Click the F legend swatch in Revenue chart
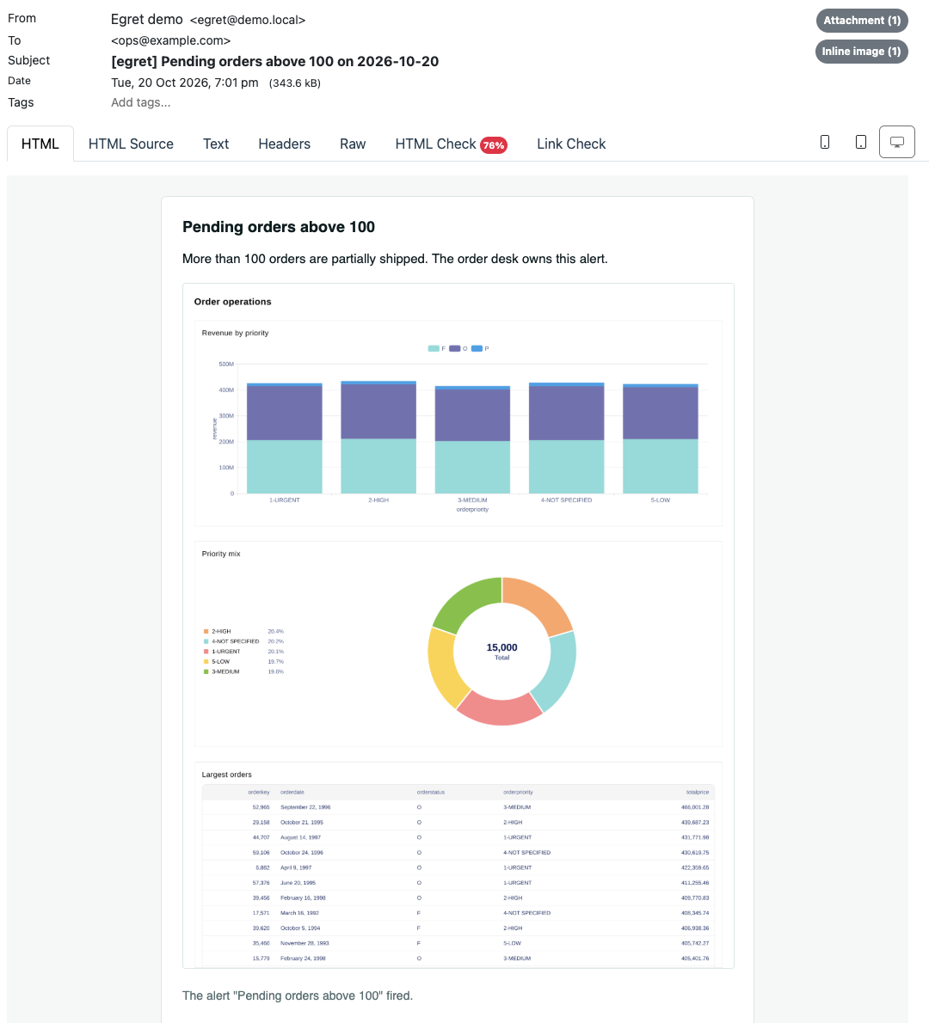Image resolution: width=929 pixels, height=1023 pixels. point(434,348)
